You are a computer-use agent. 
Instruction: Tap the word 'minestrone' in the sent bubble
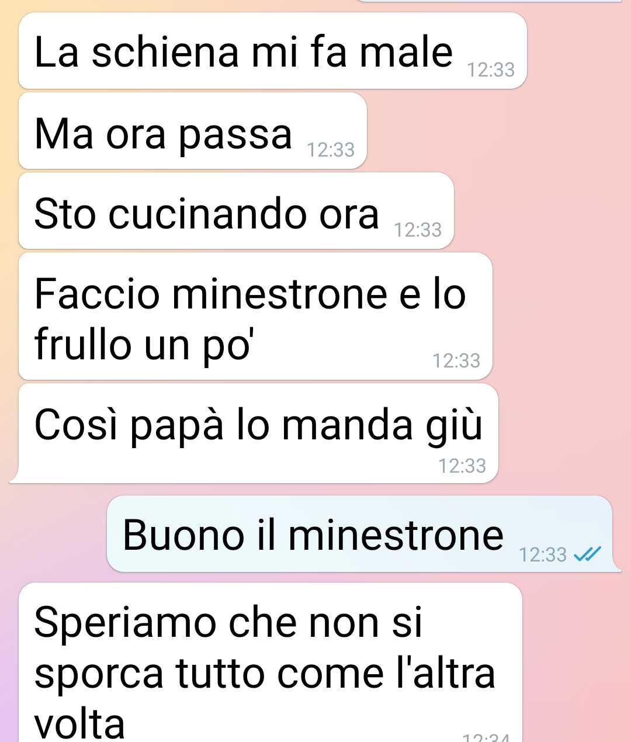pos(396,535)
